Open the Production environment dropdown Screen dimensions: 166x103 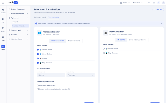pos(138,3)
